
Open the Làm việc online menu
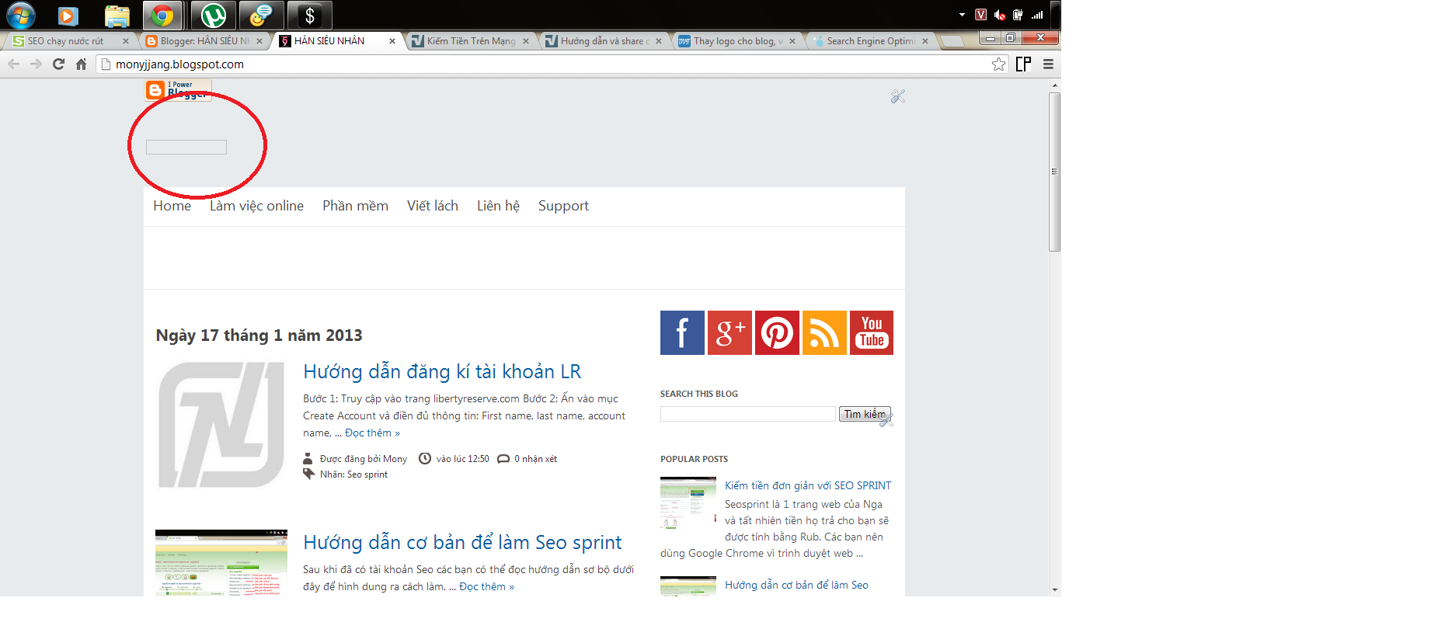click(x=256, y=206)
